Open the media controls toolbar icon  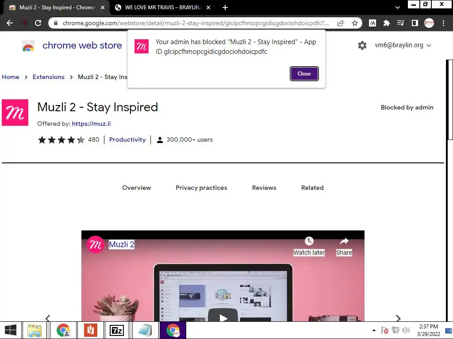tap(400, 23)
